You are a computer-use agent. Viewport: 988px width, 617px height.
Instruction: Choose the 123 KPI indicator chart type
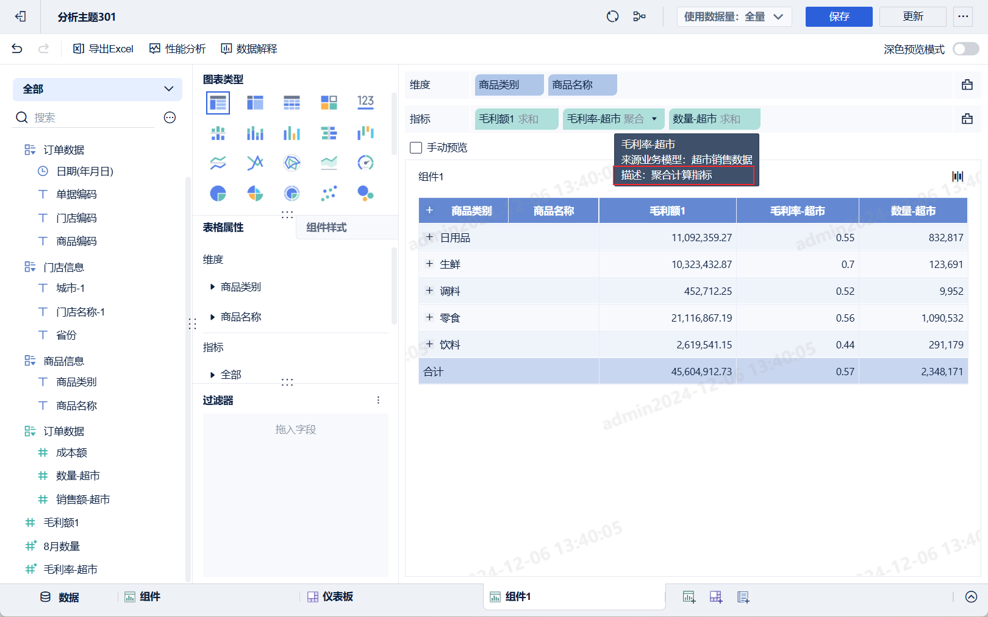[365, 102]
